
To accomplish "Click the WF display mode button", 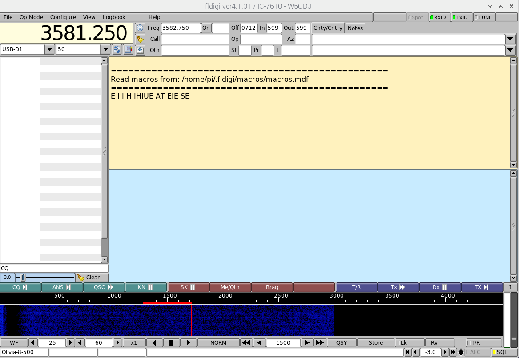I will click(x=13, y=342).
